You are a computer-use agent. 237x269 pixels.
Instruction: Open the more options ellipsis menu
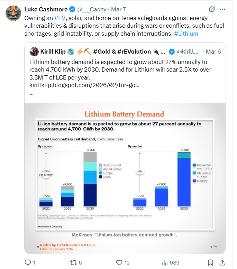tap(222, 9)
